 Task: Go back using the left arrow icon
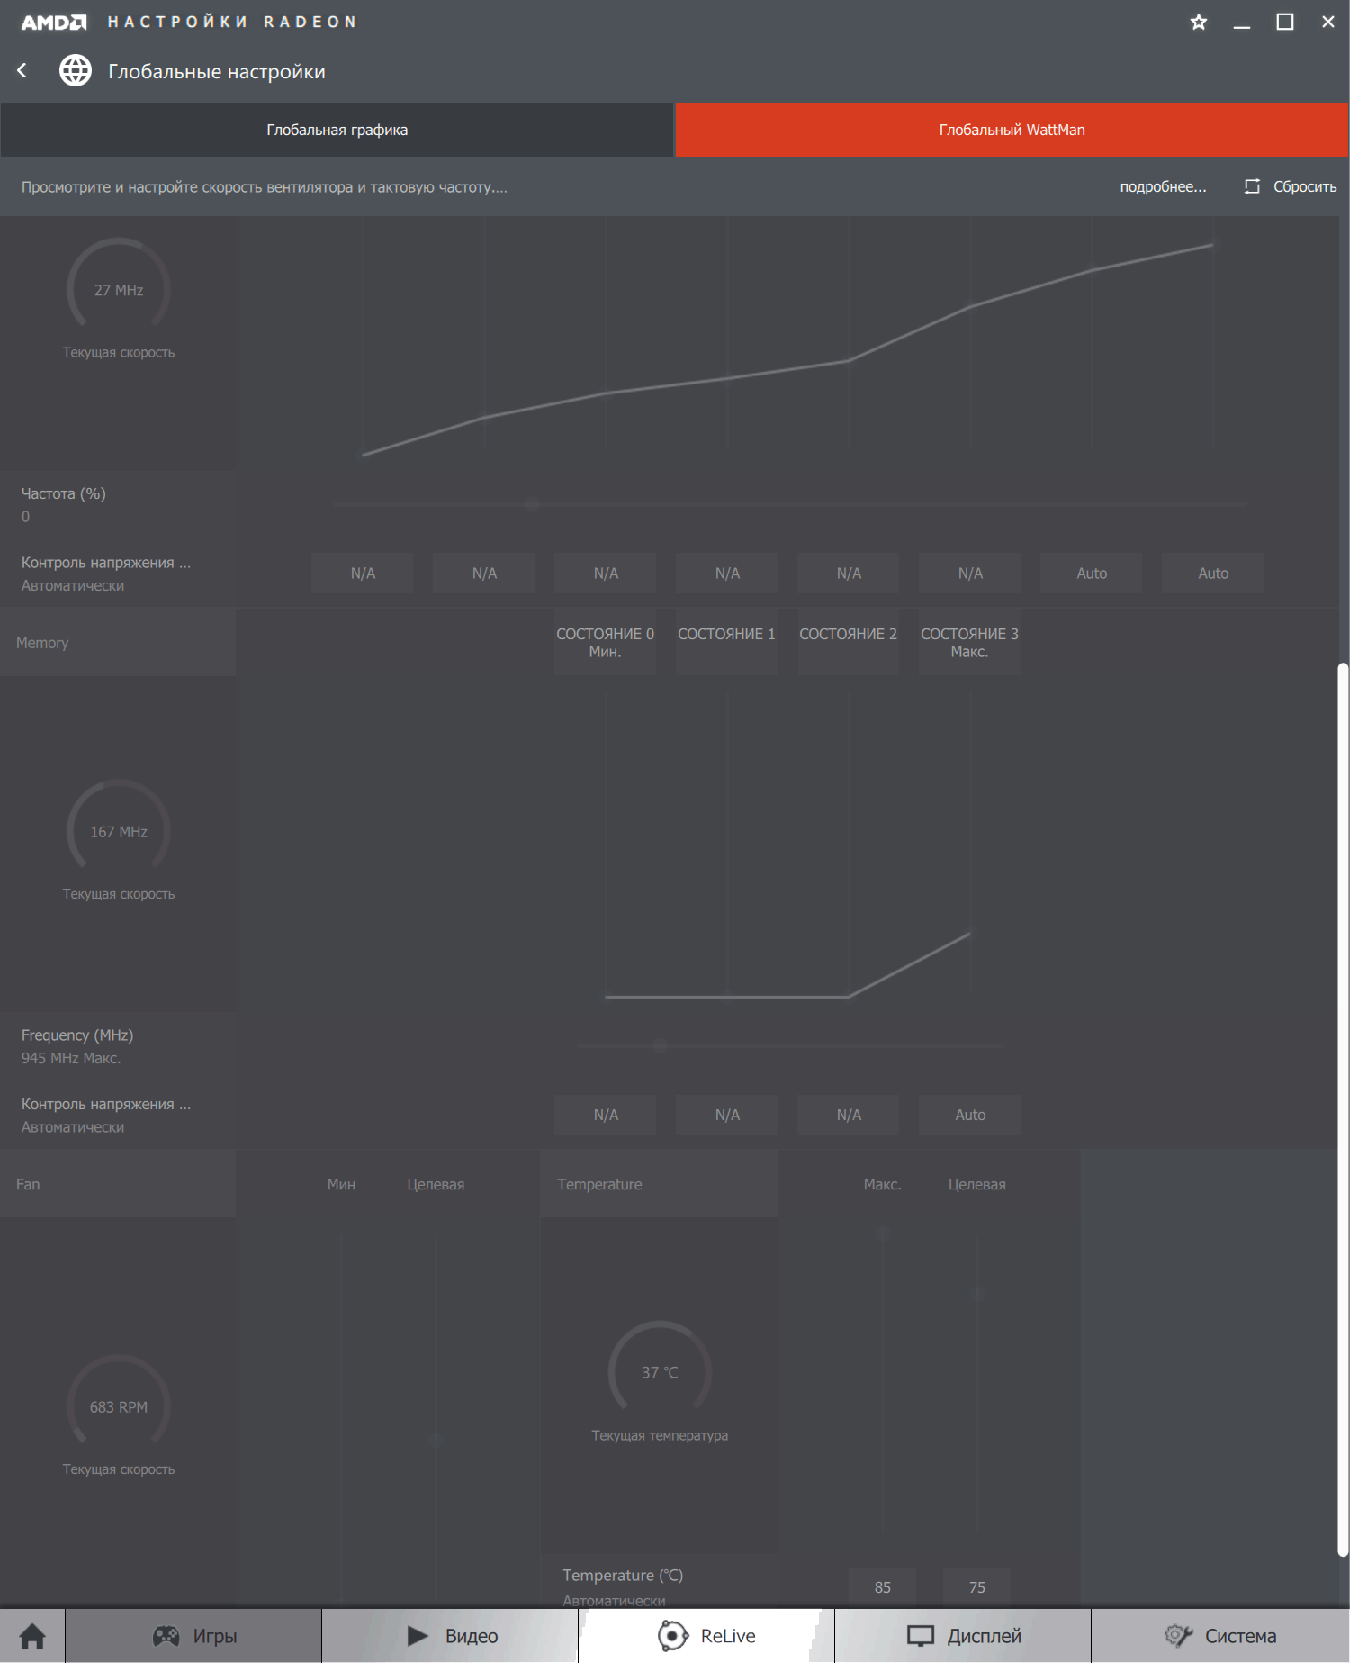coord(22,70)
